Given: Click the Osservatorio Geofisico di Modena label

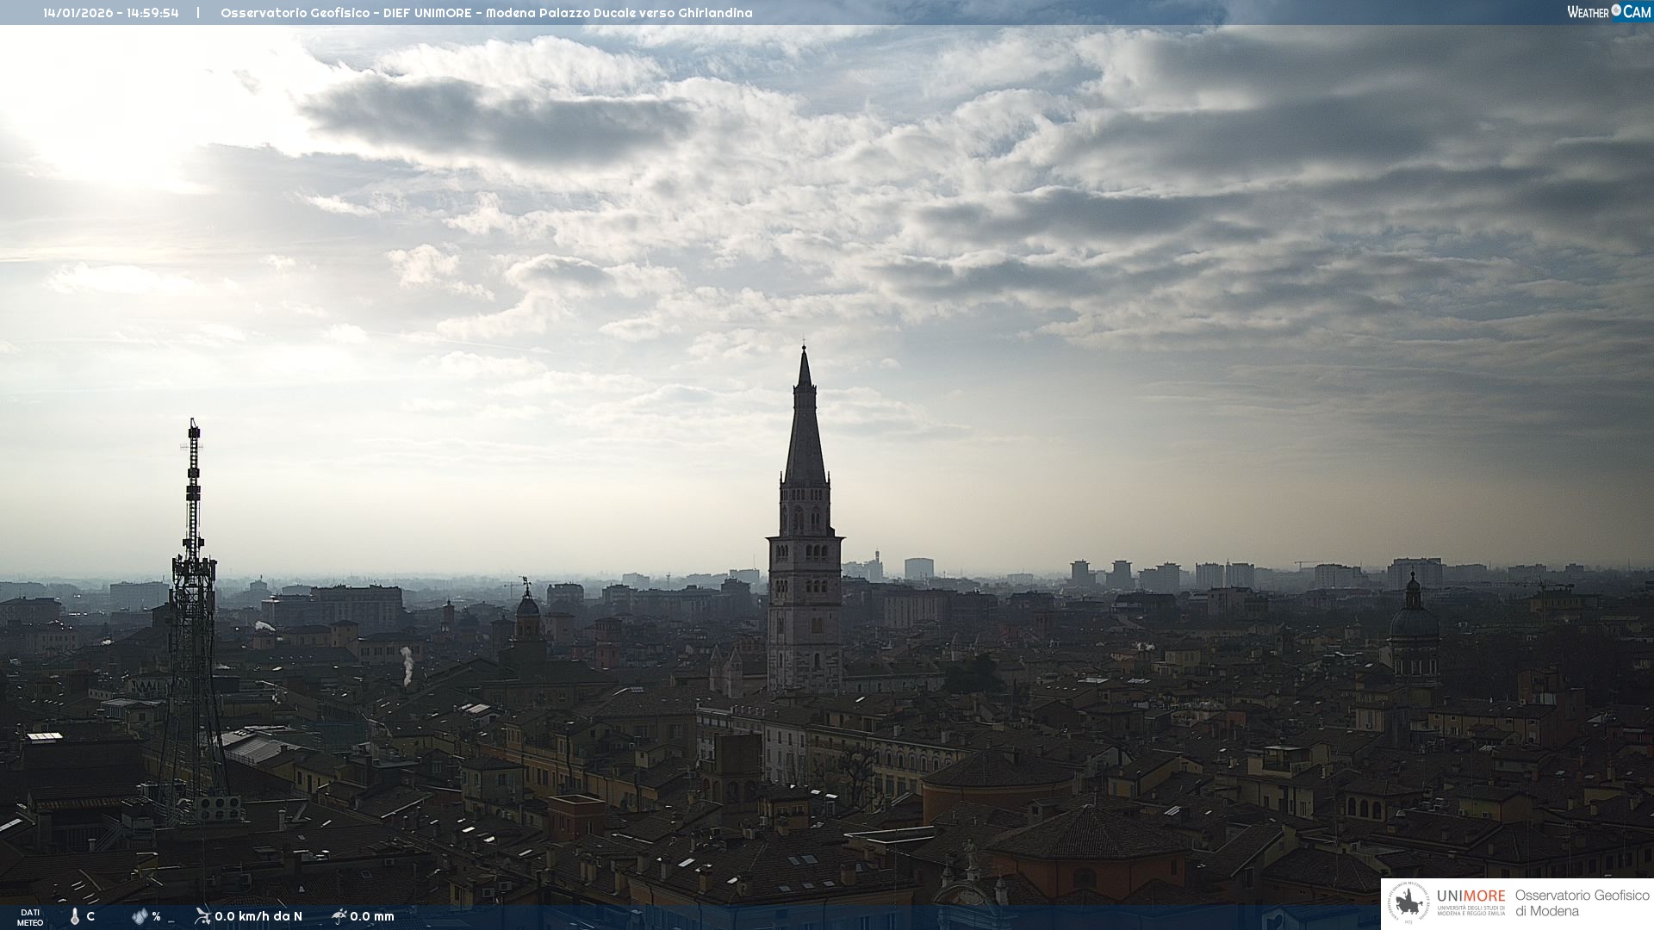Looking at the screenshot, I should 1582,903.
